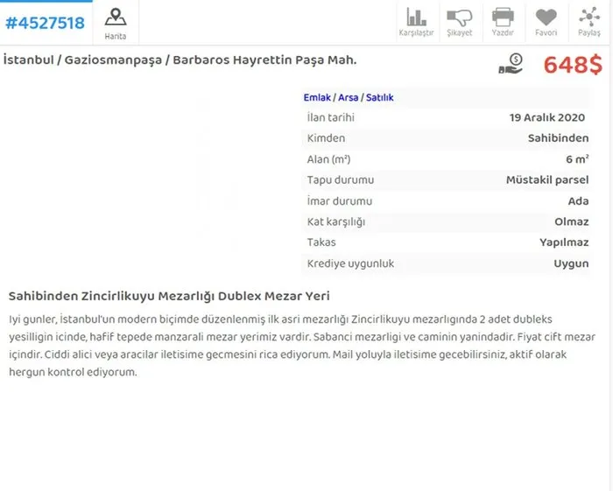Click the Zincirlikuyu Mezarlığı Dublex listing title

point(168,296)
